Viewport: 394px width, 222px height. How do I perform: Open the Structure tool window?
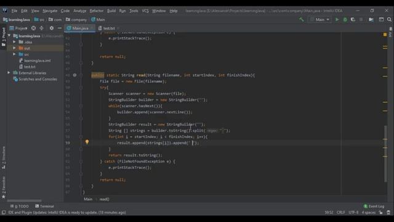point(4,157)
